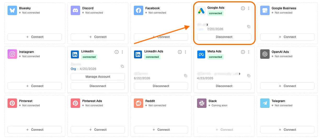Open the Google Ads three-dot menu
Image resolution: width=322 pixels, height=138 pixels.
tap(249, 8)
